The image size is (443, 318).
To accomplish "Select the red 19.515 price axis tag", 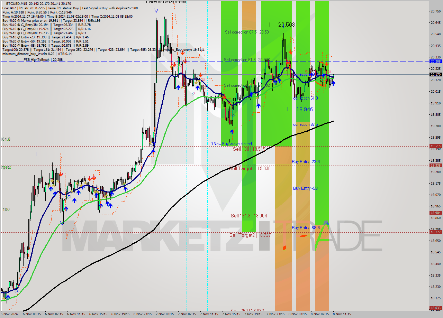I will (435, 146).
